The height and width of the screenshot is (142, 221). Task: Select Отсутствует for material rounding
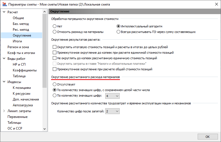click(55, 84)
